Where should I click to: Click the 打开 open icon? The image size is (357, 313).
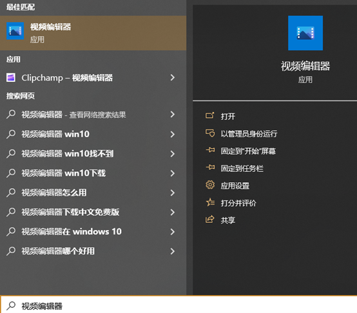(x=209, y=115)
